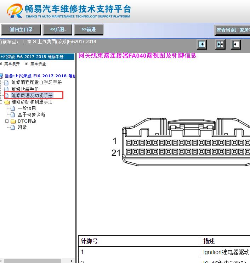Click folder icon beside DTC排故
The image size is (250, 263).
[x=13, y=121]
